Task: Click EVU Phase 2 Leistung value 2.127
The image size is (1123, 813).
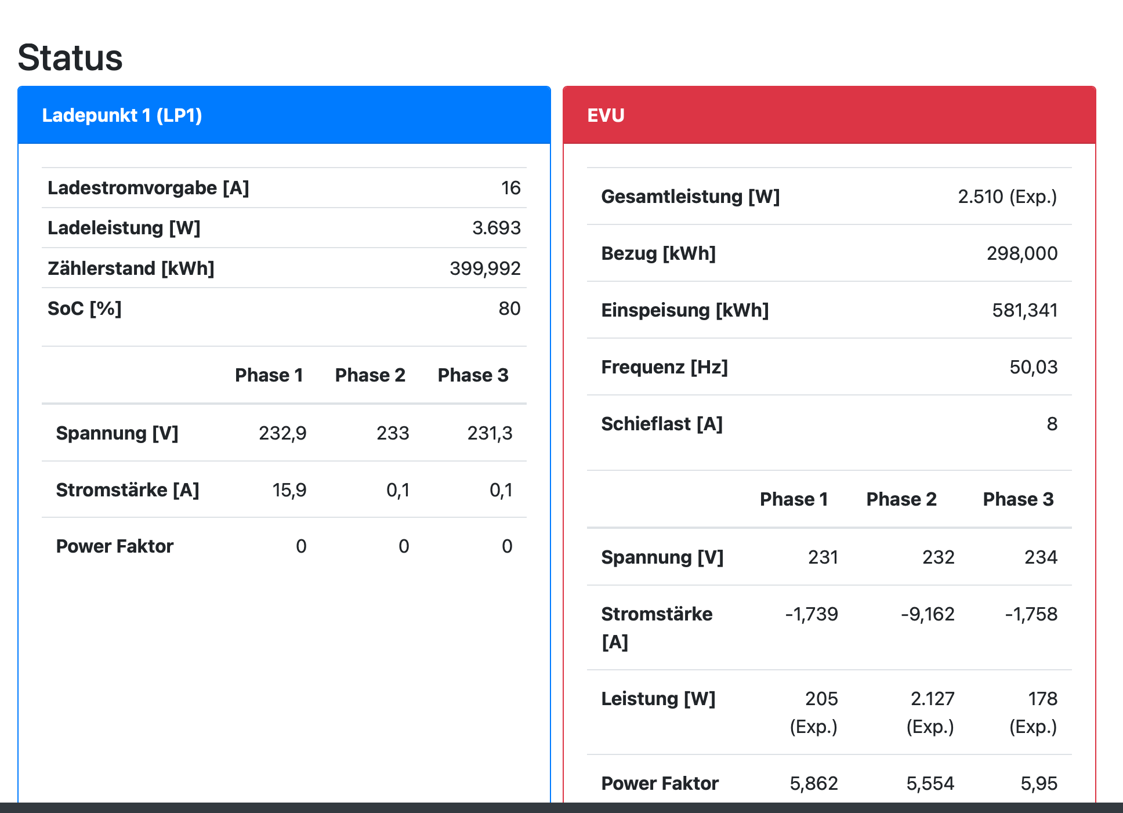Action: [x=932, y=699]
